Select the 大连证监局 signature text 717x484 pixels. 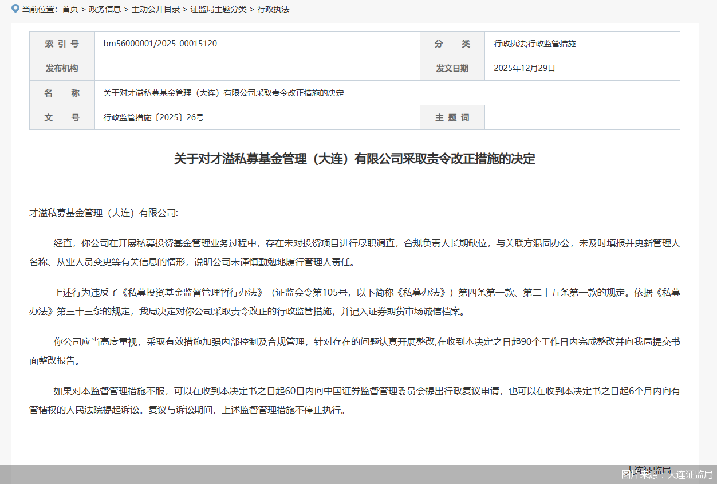click(648, 470)
